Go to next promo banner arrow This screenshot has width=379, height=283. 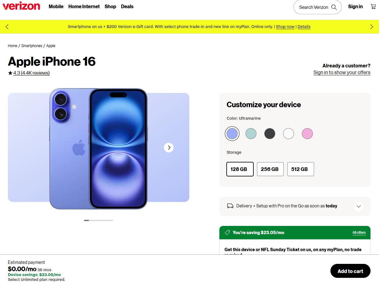pyautogui.click(x=372, y=27)
